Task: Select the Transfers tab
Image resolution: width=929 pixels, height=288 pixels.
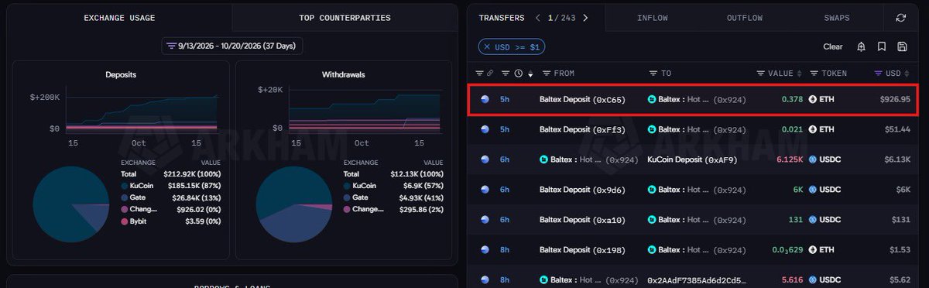Action: [x=501, y=17]
